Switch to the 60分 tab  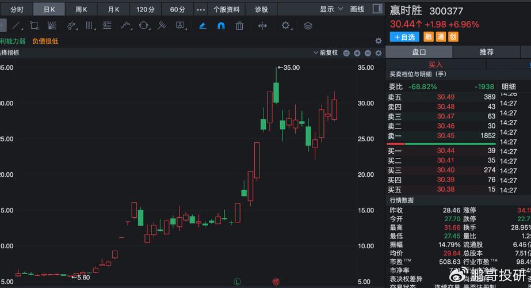coord(177,9)
